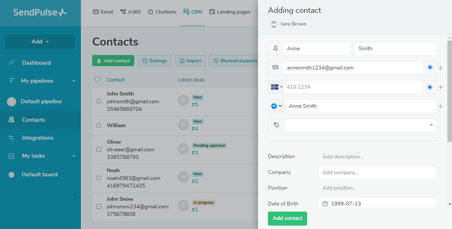Collapse sidebar using the left chevron

click(x=75, y=195)
